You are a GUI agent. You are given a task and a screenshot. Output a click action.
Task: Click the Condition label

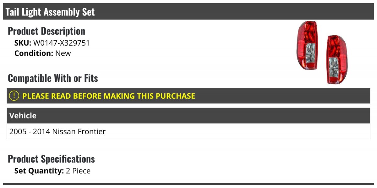point(34,53)
